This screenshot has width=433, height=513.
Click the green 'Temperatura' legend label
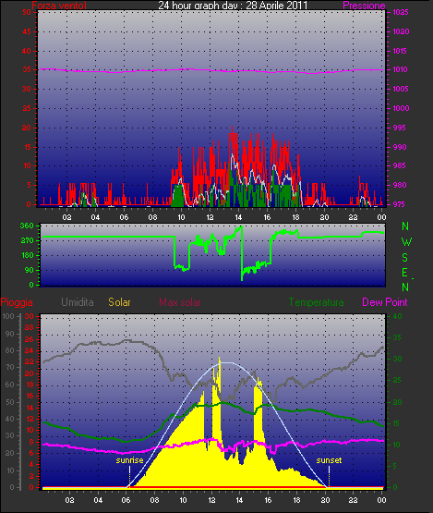pos(316,302)
